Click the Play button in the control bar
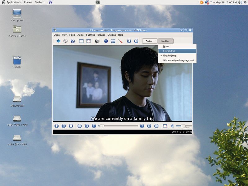Image resolution: width=248 pixels, height=186 pixels. (x=56, y=126)
